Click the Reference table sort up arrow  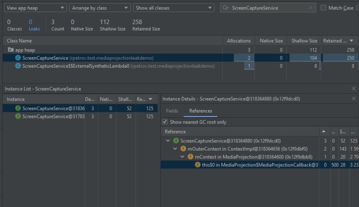pos(324,131)
